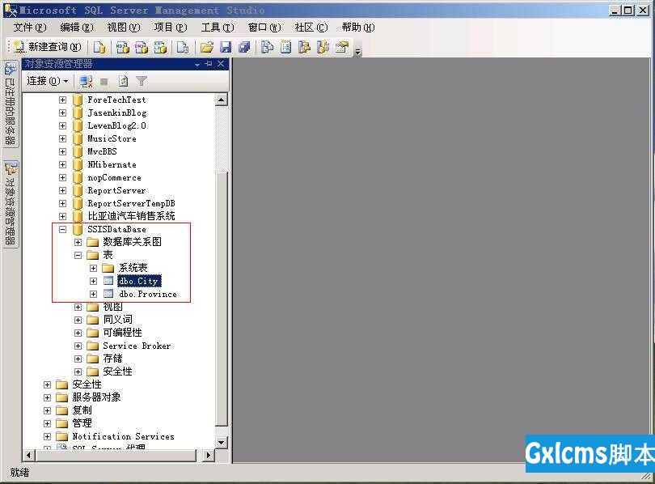Select the ReportServer database
Image resolution: width=655 pixels, height=484 pixels.
[116, 190]
